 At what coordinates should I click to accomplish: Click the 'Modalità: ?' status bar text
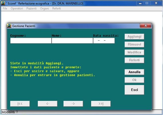pos(10,112)
